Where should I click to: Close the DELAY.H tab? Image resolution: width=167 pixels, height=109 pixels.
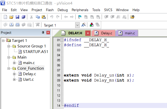click(88, 33)
